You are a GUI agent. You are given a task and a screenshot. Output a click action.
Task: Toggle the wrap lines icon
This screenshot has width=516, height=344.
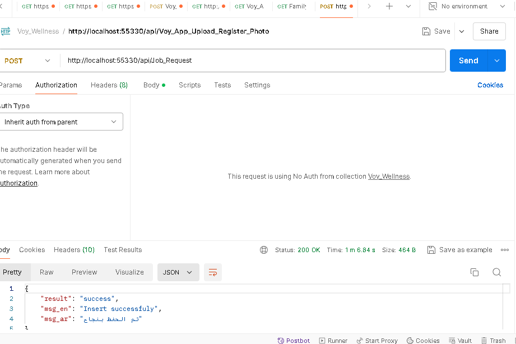[x=213, y=272]
